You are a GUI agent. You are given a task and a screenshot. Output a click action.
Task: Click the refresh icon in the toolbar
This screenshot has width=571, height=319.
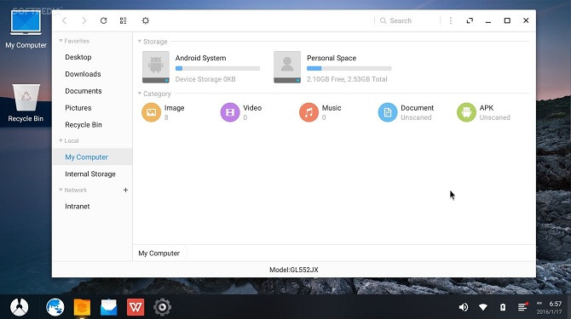103,20
